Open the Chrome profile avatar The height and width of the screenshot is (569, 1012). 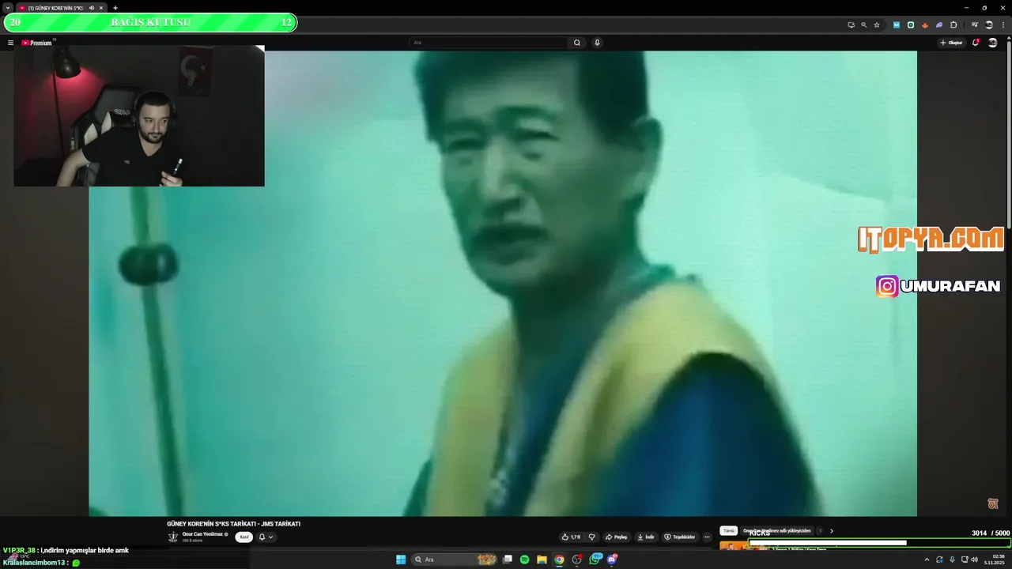click(x=989, y=24)
